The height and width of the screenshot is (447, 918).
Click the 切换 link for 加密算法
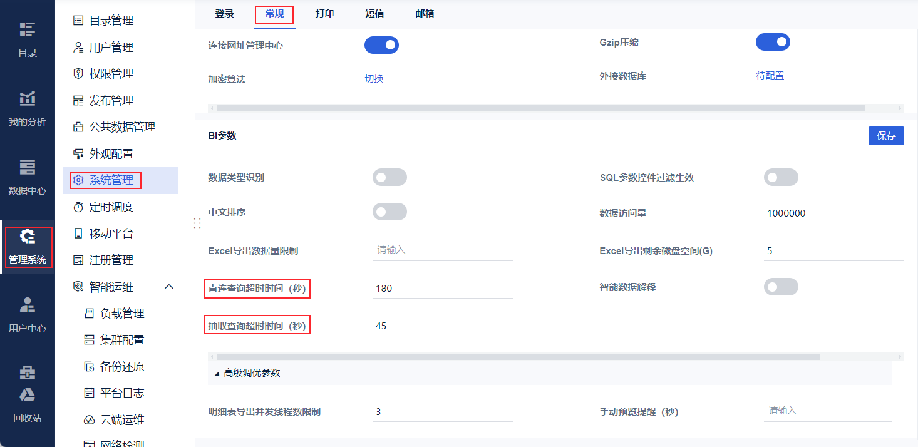point(374,79)
